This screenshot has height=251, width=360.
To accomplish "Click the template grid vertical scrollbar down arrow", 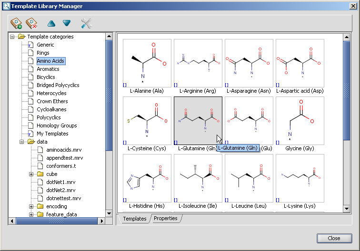I will click(x=347, y=209).
